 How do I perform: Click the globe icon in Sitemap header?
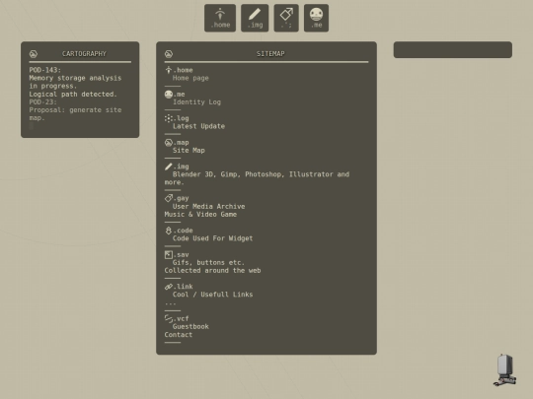pos(169,53)
